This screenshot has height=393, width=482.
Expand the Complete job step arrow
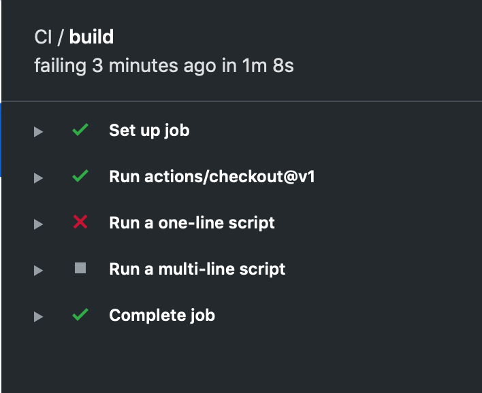pos(38,317)
